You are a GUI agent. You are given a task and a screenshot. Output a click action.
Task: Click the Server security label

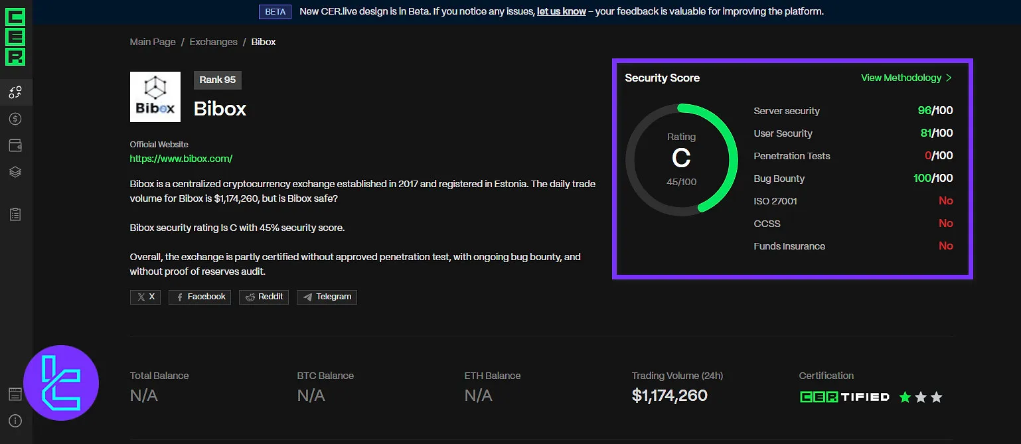(787, 111)
